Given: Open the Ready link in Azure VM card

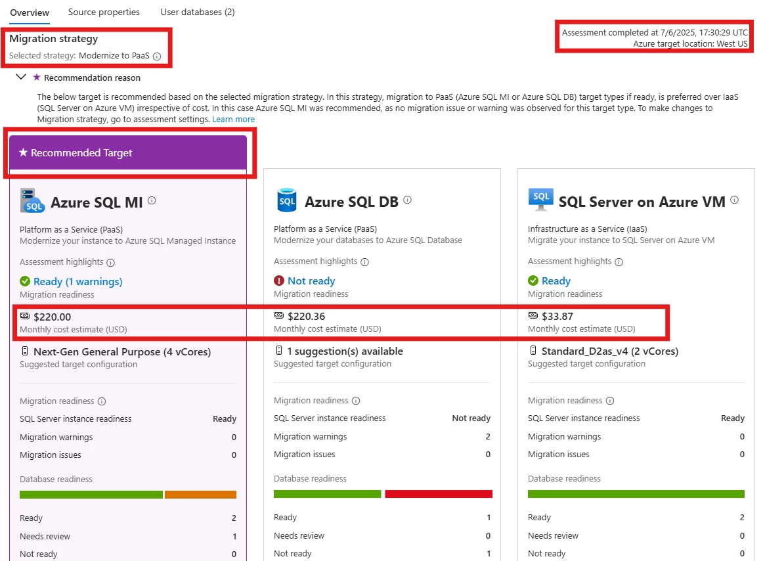Looking at the screenshot, I should point(556,281).
